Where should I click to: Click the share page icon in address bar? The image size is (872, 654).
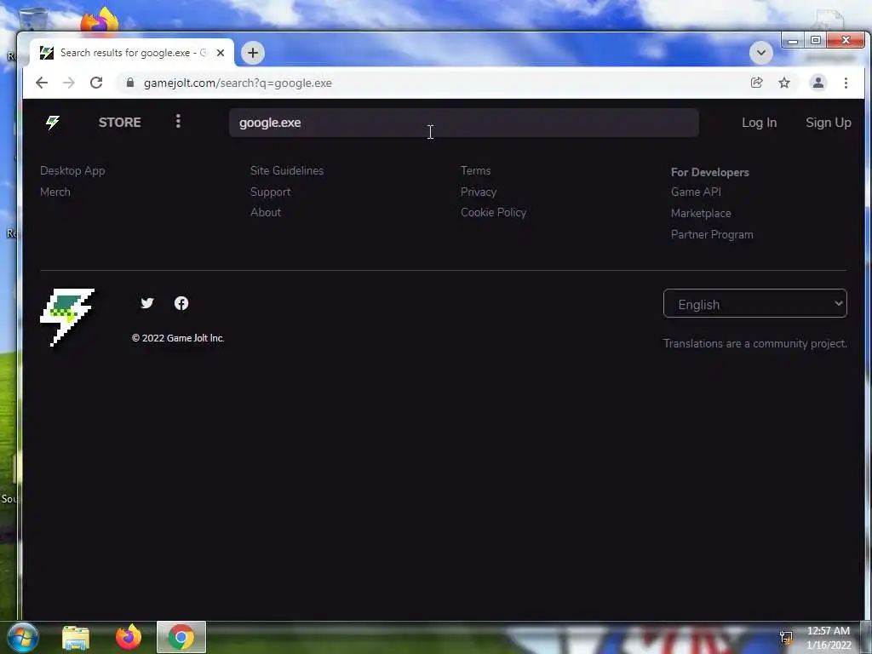click(756, 83)
